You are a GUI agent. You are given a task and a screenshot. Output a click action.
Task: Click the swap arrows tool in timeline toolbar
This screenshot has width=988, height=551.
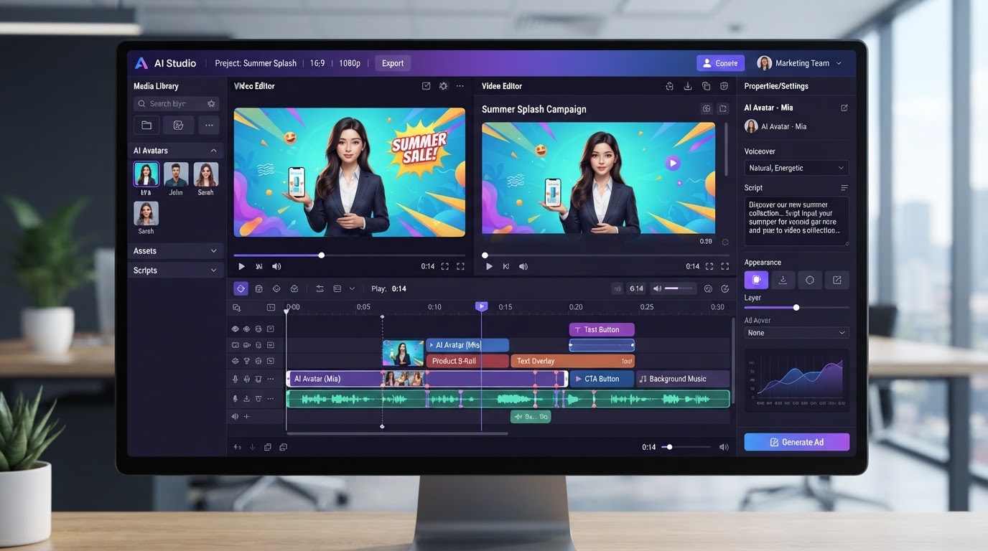pyautogui.click(x=320, y=288)
